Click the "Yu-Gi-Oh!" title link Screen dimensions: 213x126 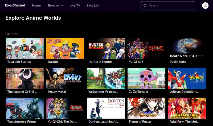136,62
